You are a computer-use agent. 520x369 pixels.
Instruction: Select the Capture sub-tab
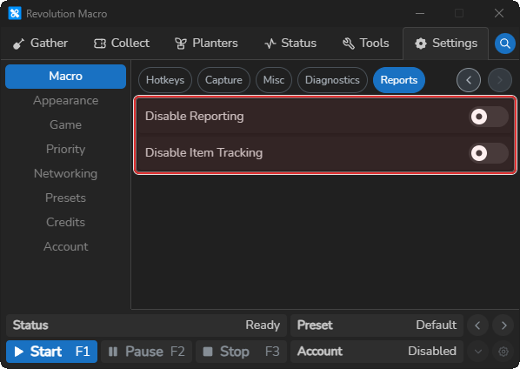(223, 80)
